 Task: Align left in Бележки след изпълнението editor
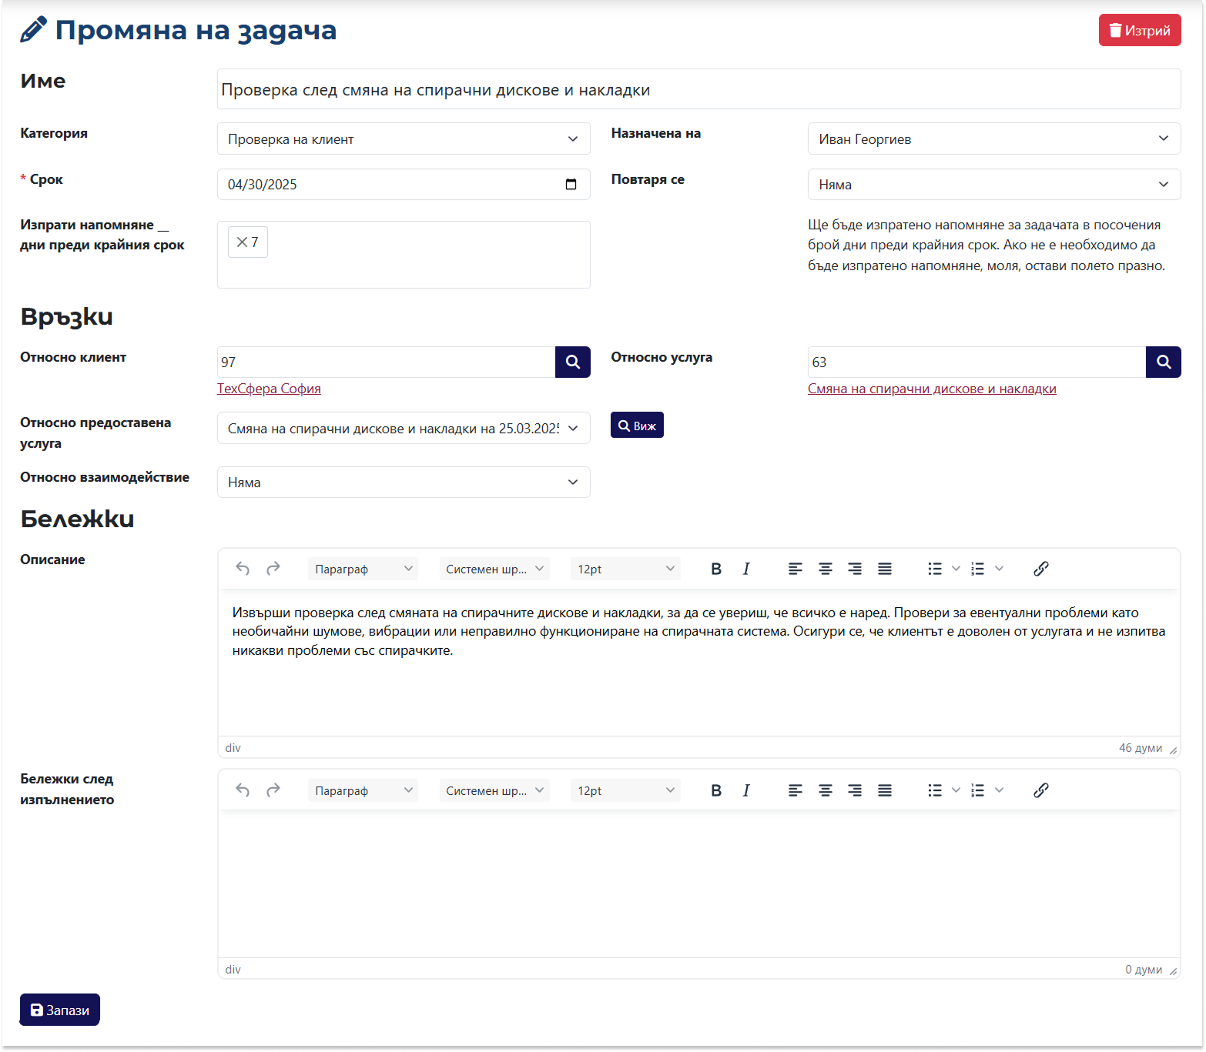[796, 790]
